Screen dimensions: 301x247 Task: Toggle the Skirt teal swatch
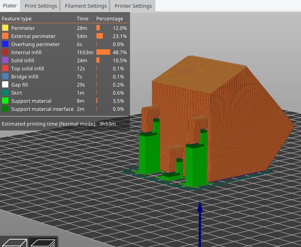click(5, 93)
